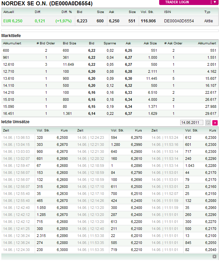Click the NORDEX SE O.N. title
Screen dimensions: 220x272
pyautogui.click(x=47, y=4)
